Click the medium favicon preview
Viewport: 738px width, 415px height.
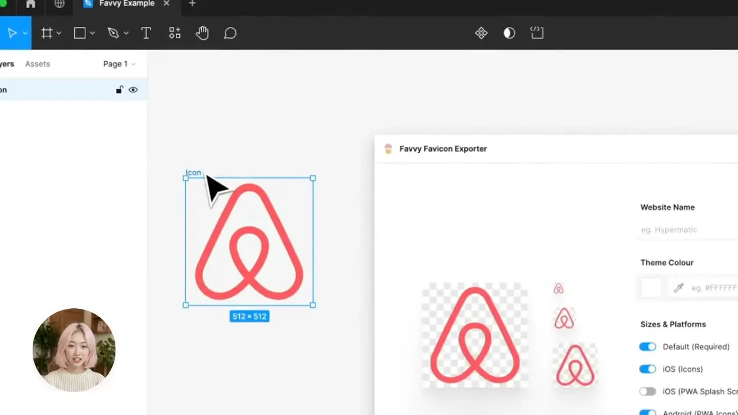point(564,318)
